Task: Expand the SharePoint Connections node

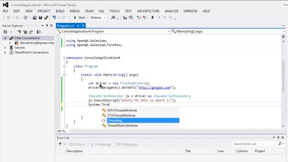Action: pos(5,52)
